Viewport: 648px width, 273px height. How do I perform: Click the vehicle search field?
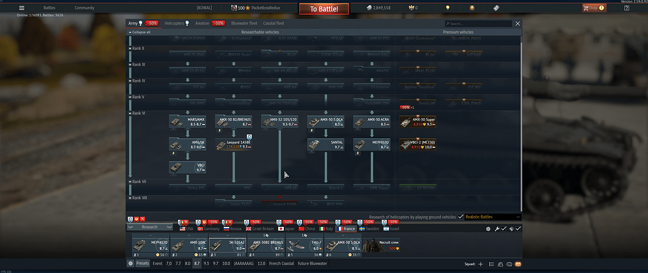[x=478, y=23]
